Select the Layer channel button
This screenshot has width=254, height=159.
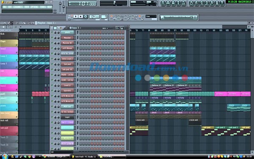pyautogui.click(x=67, y=117)
